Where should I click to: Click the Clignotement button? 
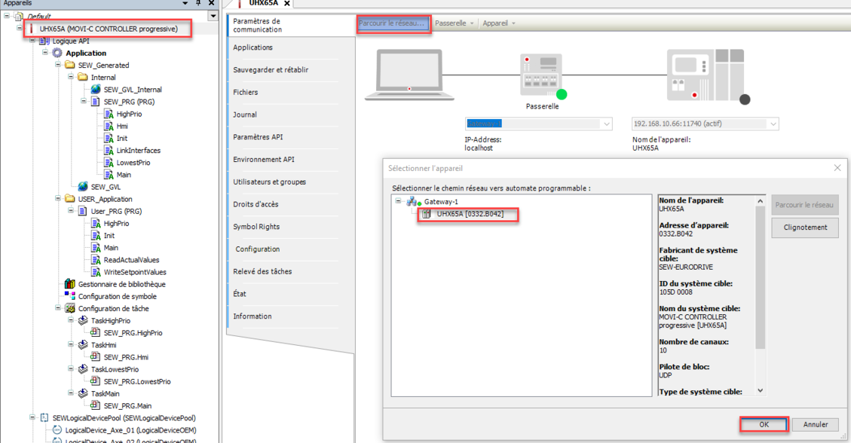804,228
